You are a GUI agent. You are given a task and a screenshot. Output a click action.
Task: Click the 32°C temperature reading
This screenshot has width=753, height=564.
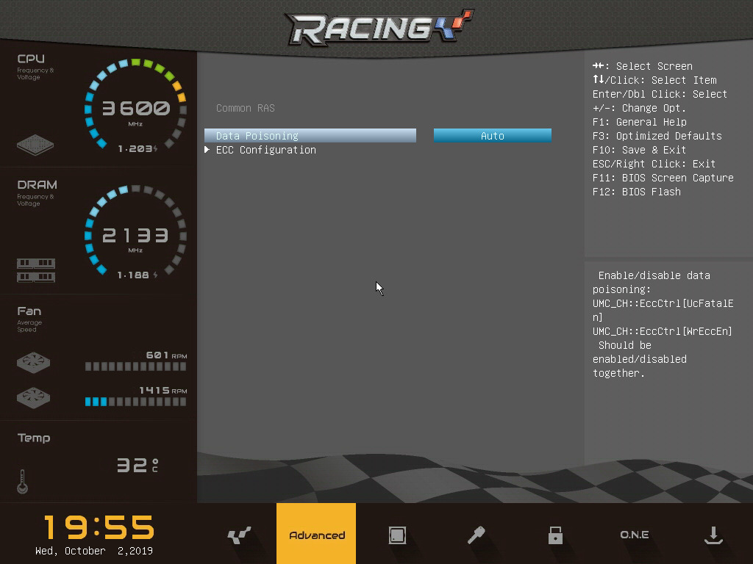pyautogui.click(x=138, y=465)
